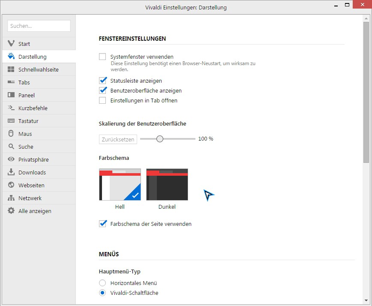Image resolution: width=372 pixels, height=306 pixels.
Task: Open the Tabs icon in sidebar
Action: pos(11,82)
